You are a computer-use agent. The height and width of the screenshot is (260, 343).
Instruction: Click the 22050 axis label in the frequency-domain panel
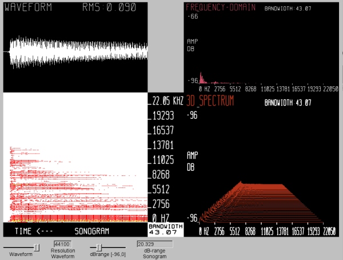(x=330, y=89)
